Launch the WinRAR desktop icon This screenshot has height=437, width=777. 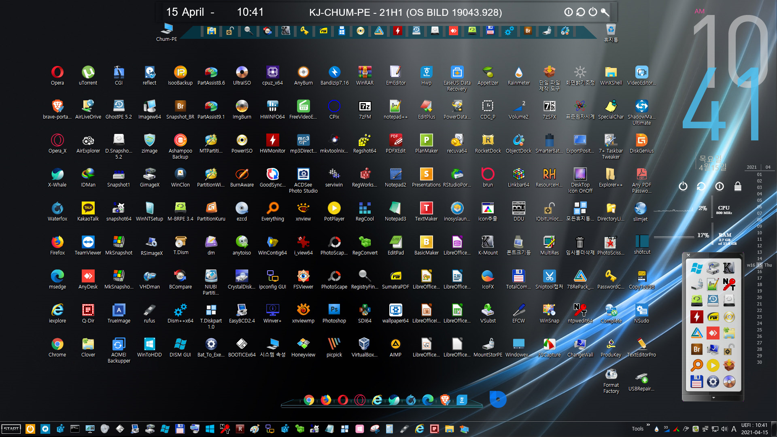point(365,76)
